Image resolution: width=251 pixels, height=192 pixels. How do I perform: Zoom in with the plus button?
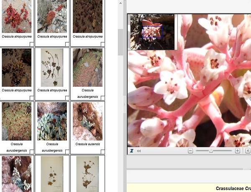point(237,151)
